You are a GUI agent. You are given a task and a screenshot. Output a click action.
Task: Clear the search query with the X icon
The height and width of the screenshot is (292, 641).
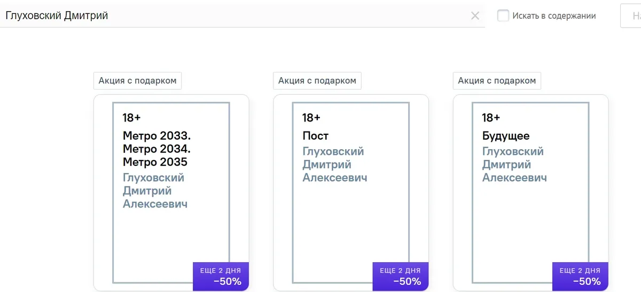[x=475, y=16]
